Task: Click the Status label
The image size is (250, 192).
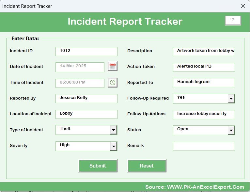Action: point(134,130)
